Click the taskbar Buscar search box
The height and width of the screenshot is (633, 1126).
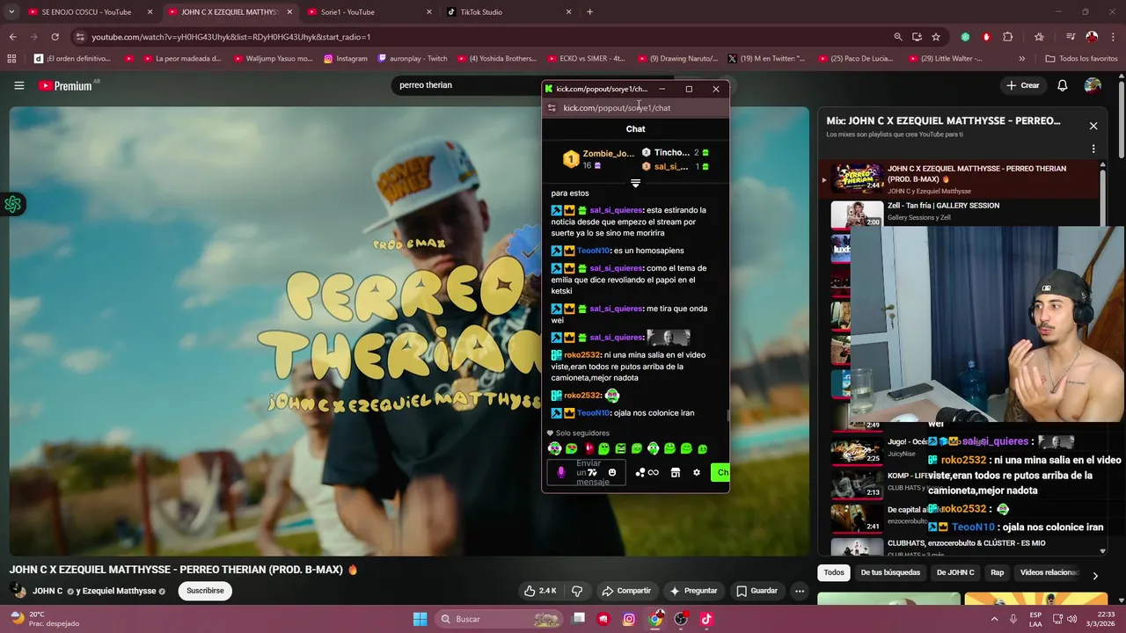[498, 619]
